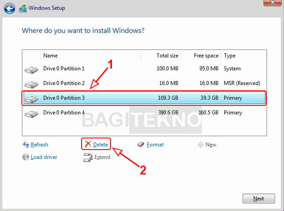Delete the selected partition
This screenshot has width=284, height=211.
click(x=100, y=145)
